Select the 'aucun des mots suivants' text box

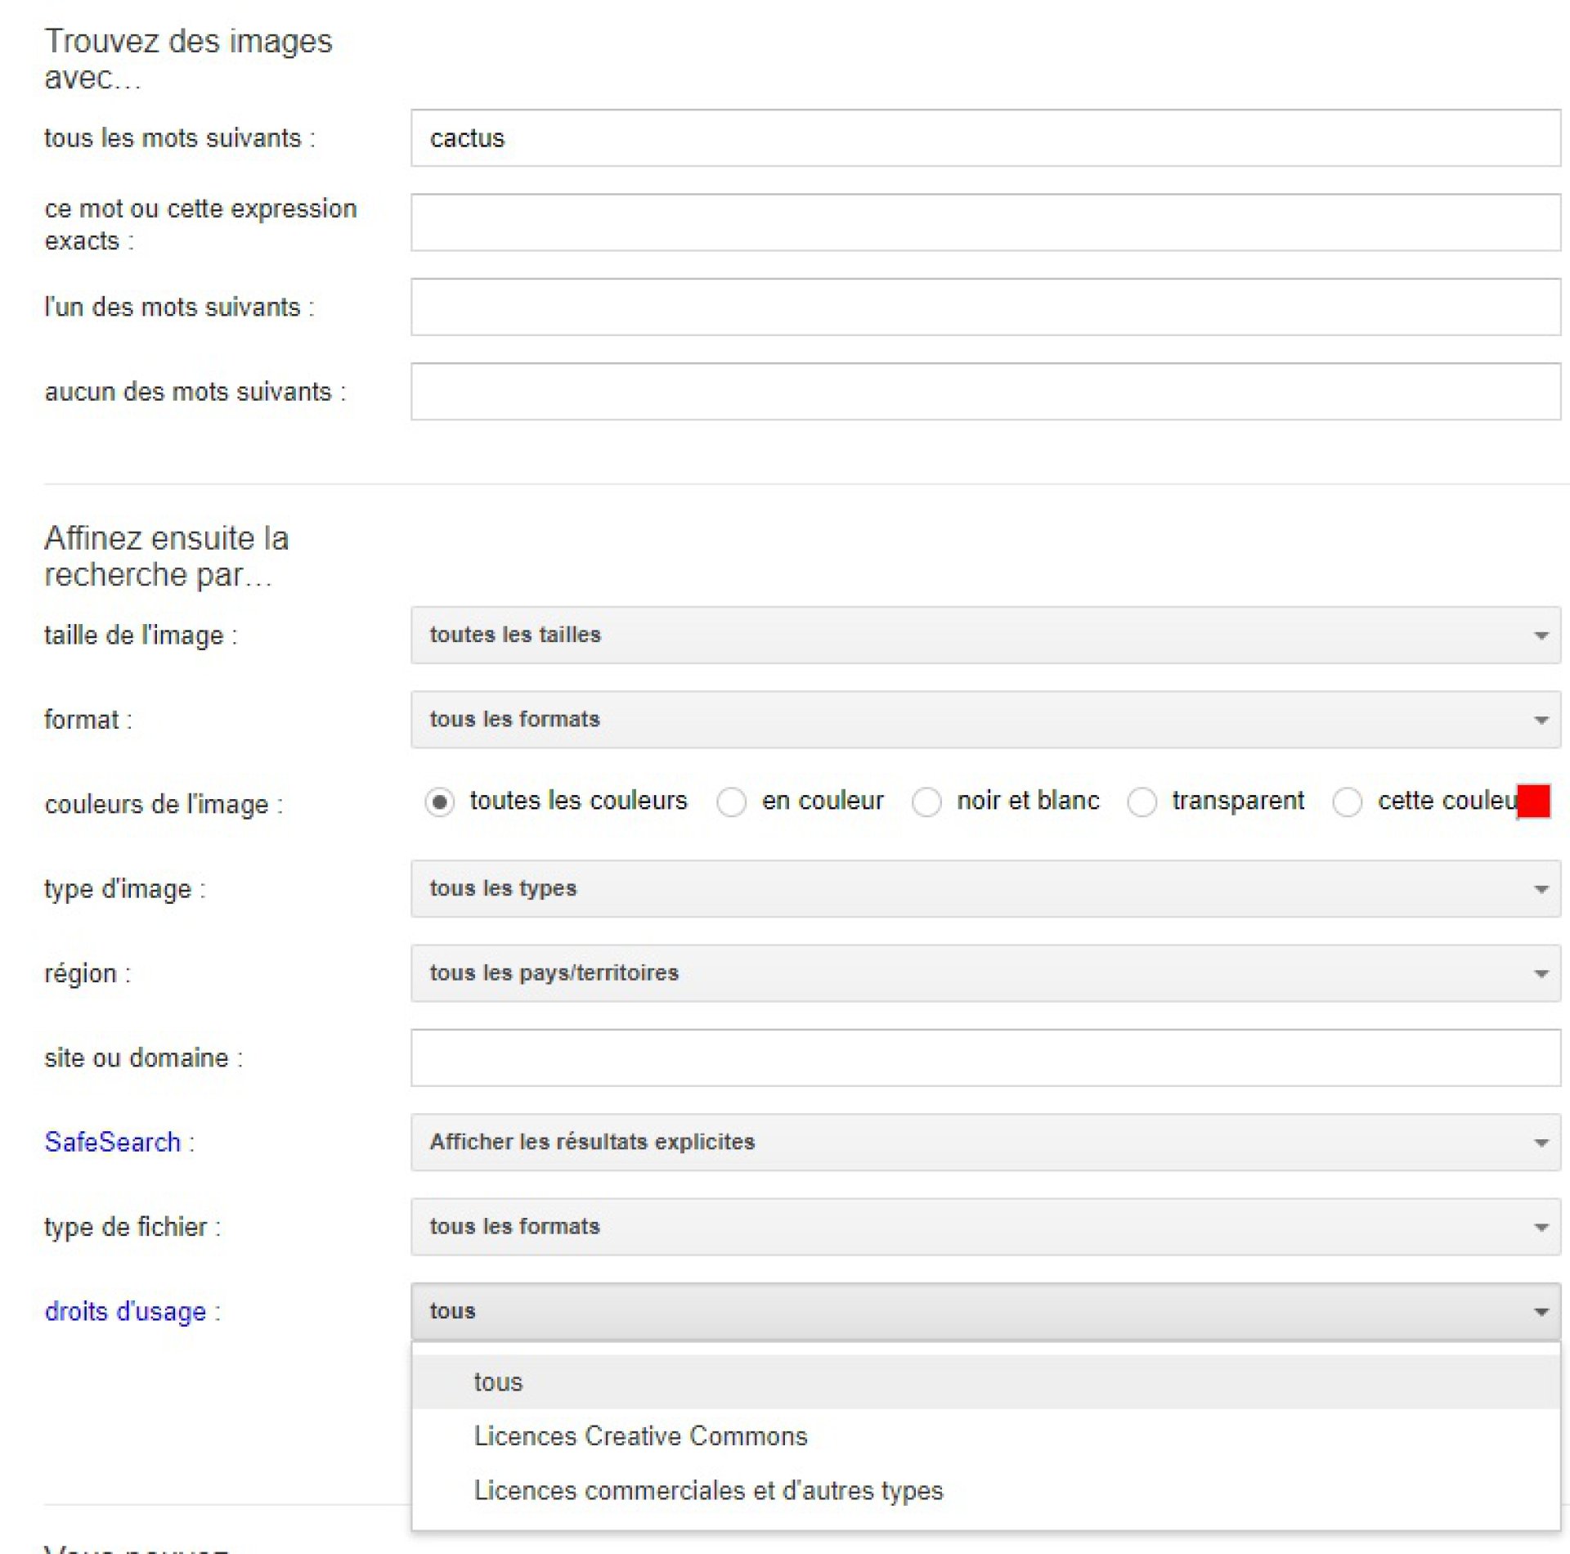point(985,392)
